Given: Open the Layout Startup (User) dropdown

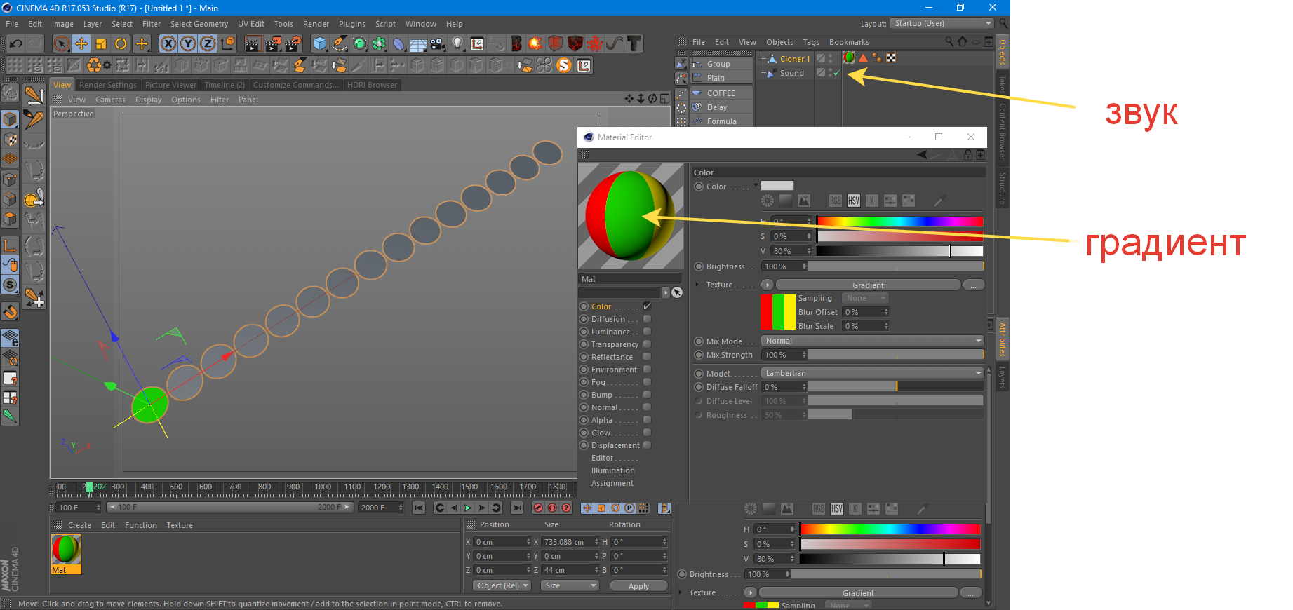Looking at the screenshot, I should coord(943,23).
